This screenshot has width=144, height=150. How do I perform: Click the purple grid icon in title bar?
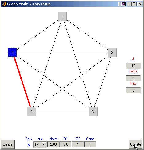(123, 4)
